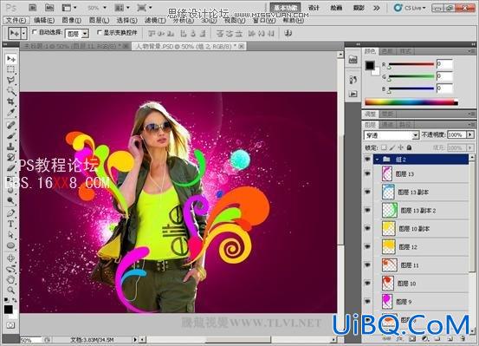Open the 图像(I) menu

72,20
